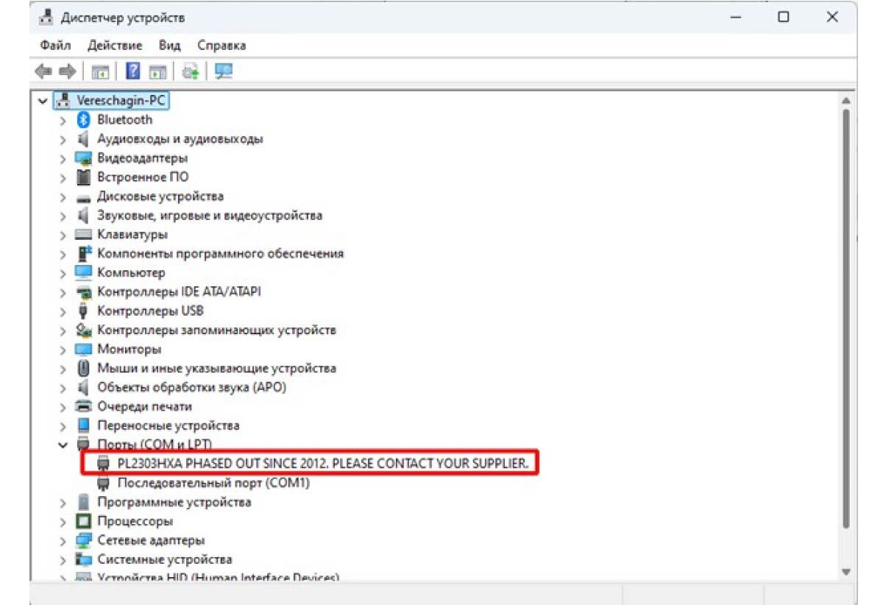This screenshot has height=605, width=883.
Task: Click the scrollbar down arrow
Action: click(x=846, y=572)
